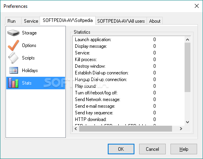Click the Storage drive icon
This screenshot has width=203, height=159.
click(x=13, y=33)
